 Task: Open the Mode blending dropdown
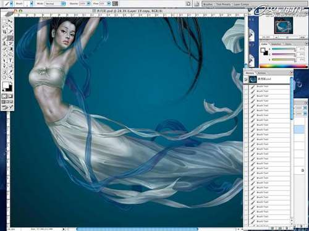click(55, 4)
